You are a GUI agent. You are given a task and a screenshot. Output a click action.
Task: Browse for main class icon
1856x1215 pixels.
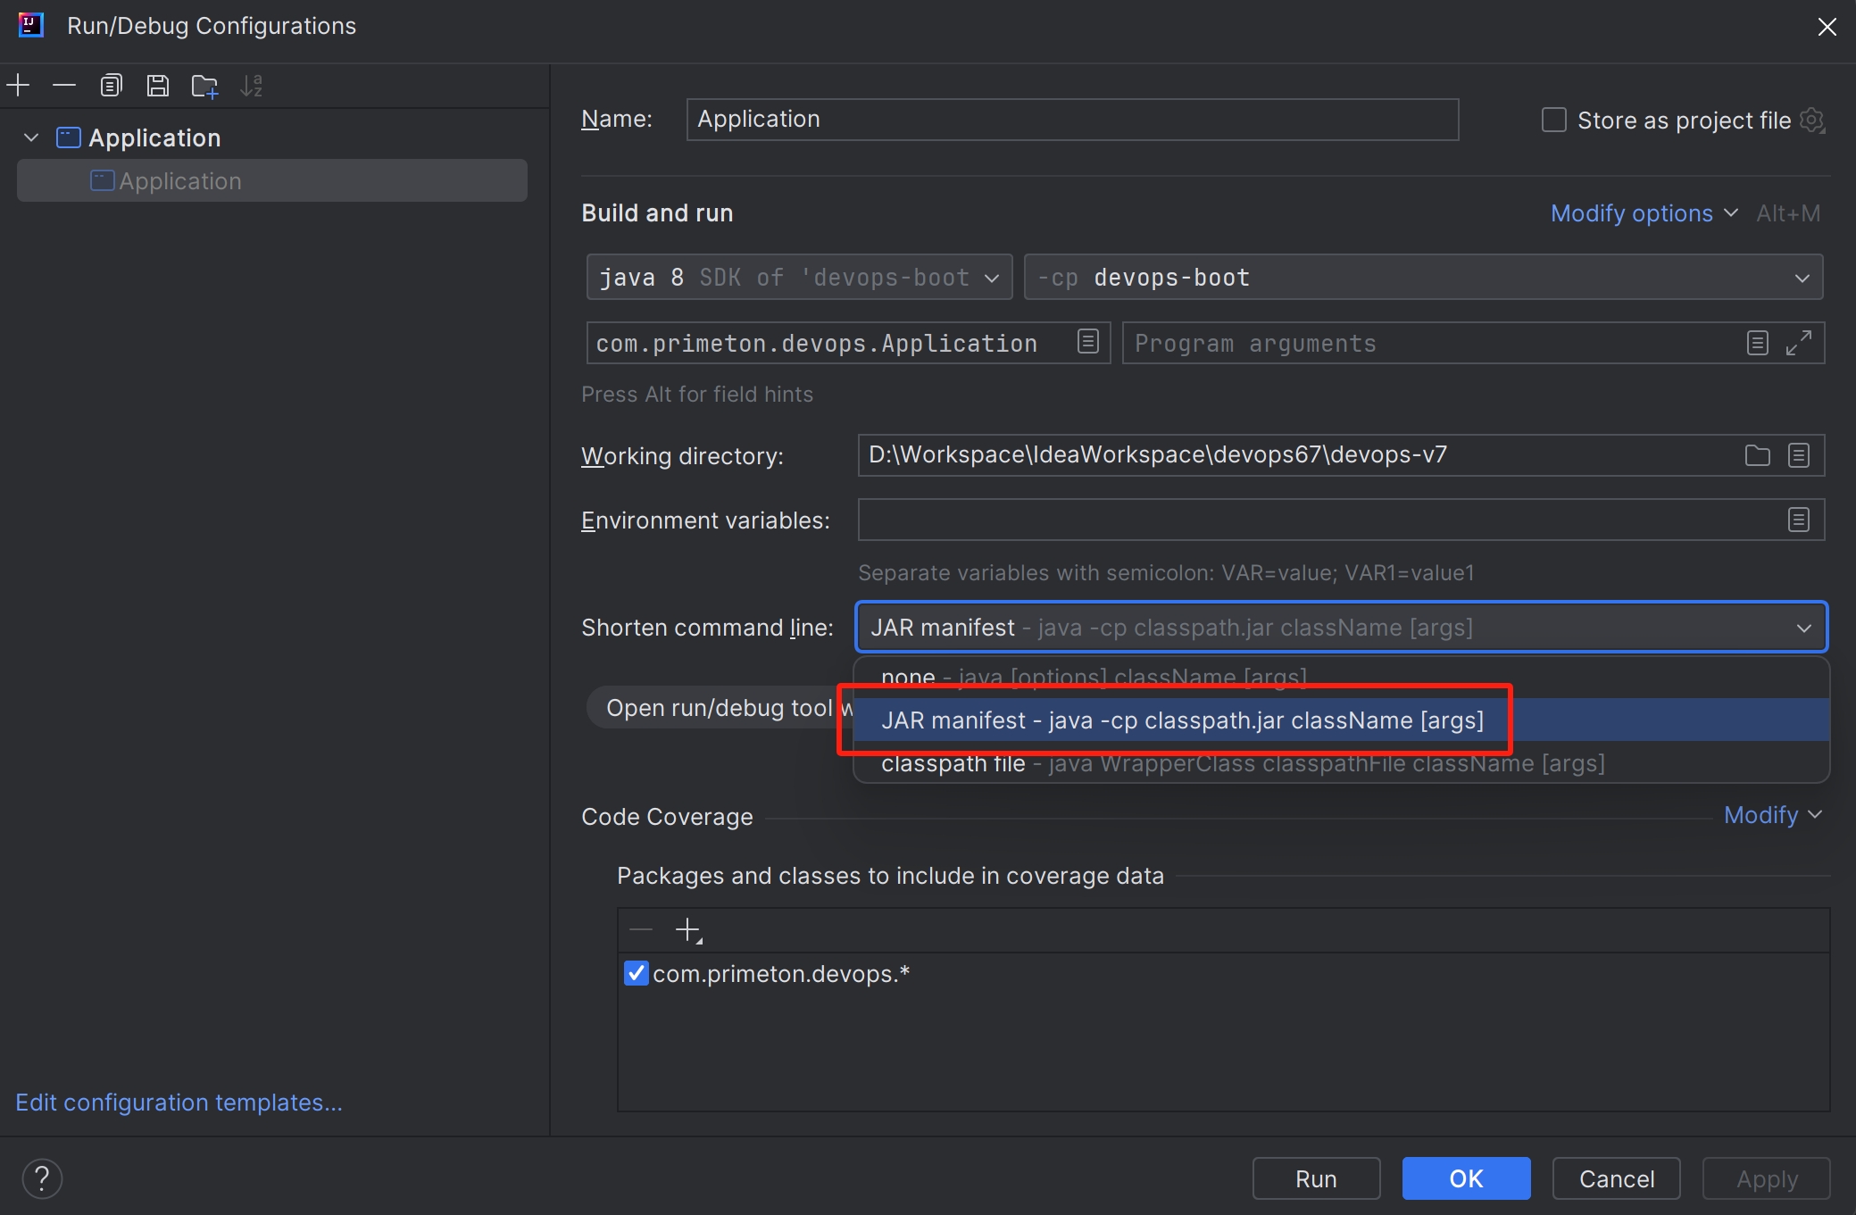[x=1087, y=342]
